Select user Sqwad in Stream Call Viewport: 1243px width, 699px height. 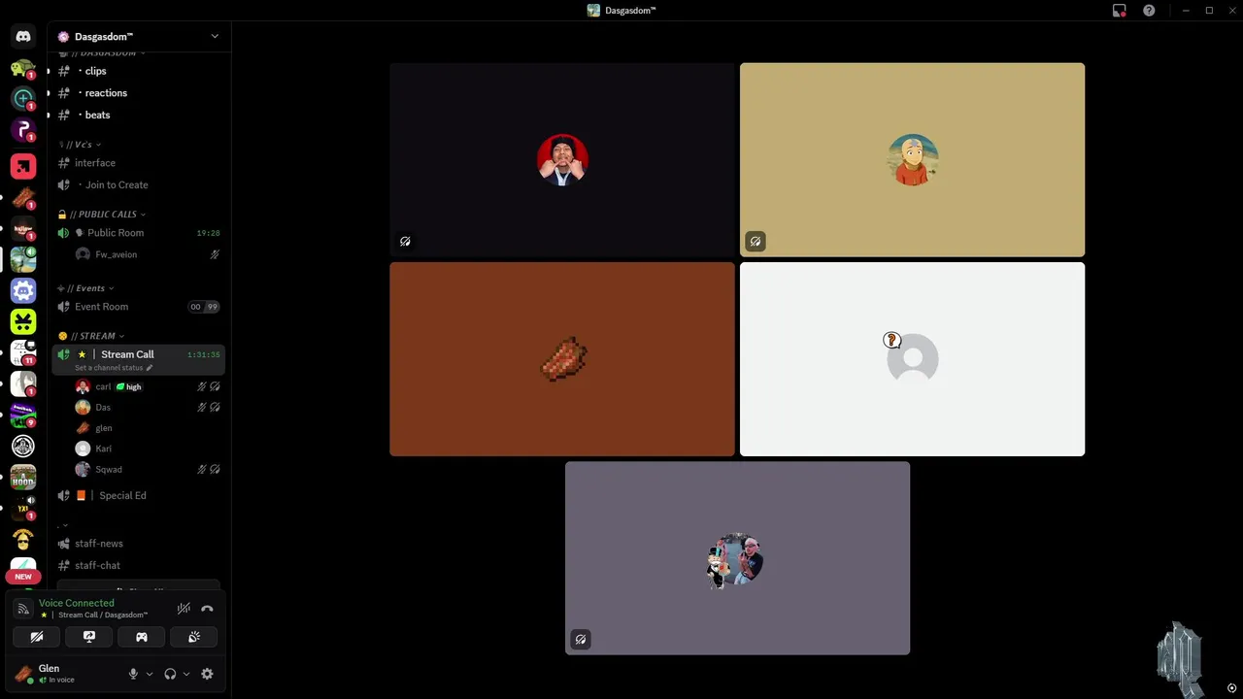coord(147,469)
